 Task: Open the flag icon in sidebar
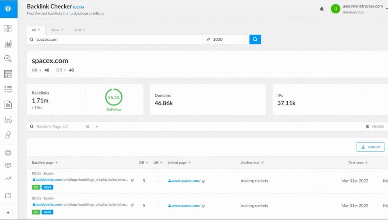coord(8,196)
